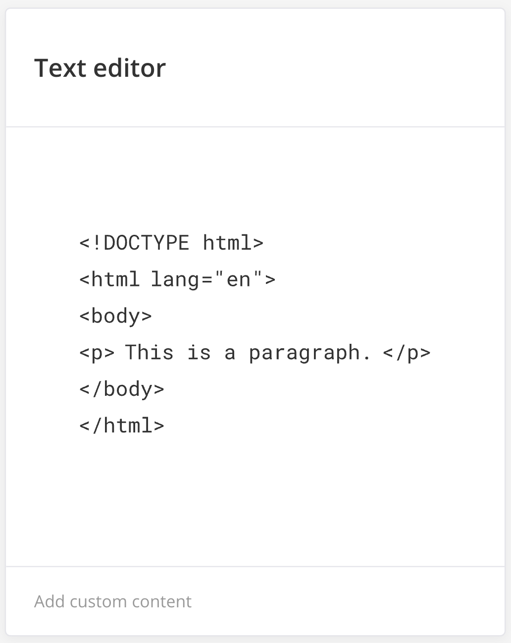Place cursor on the closing </body> tag
511x643 pixels.
point(121,389)
